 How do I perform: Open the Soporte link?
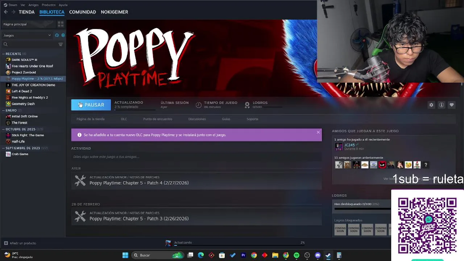tap(252, 119)
